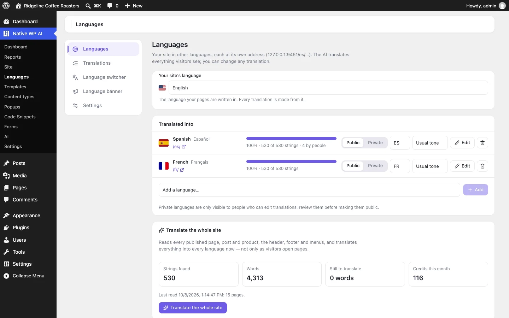
Task: Delete the French language with trash icon
Action: coord(482,166)
